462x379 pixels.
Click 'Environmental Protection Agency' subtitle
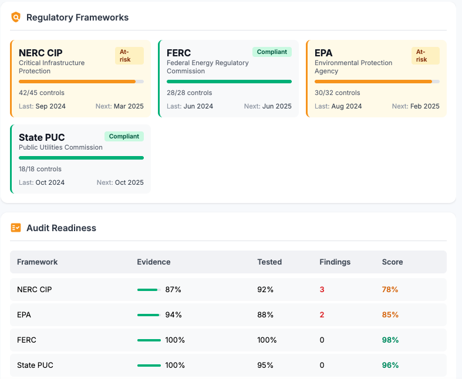click(x=353, y=67)
